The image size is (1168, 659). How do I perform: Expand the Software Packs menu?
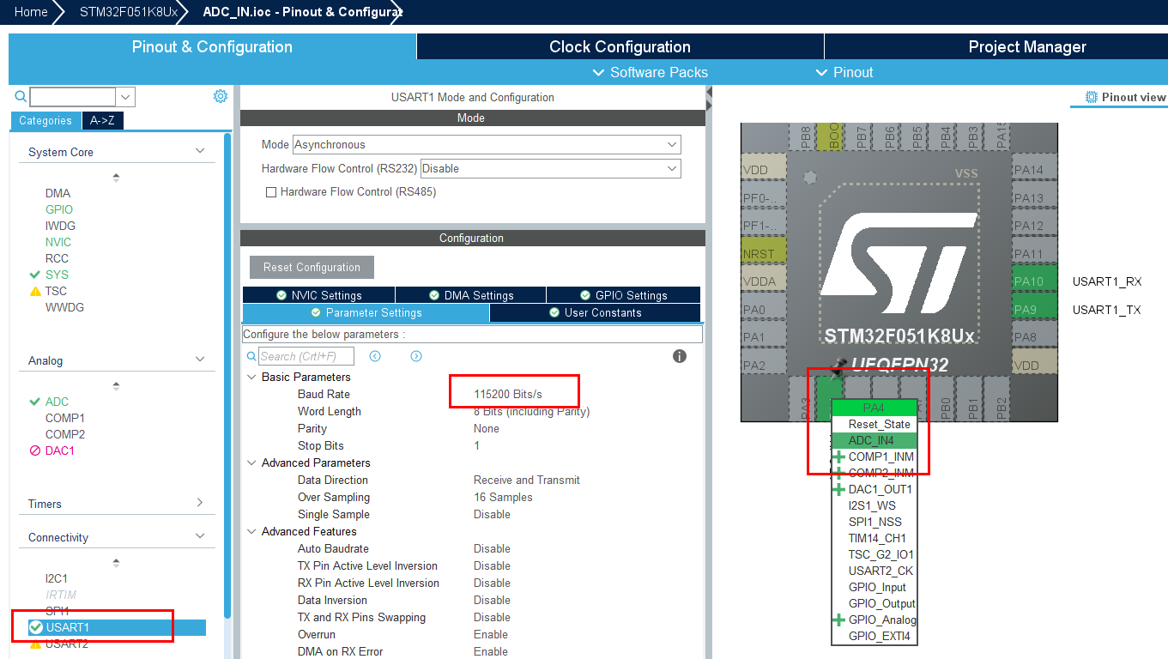point(651,72)
